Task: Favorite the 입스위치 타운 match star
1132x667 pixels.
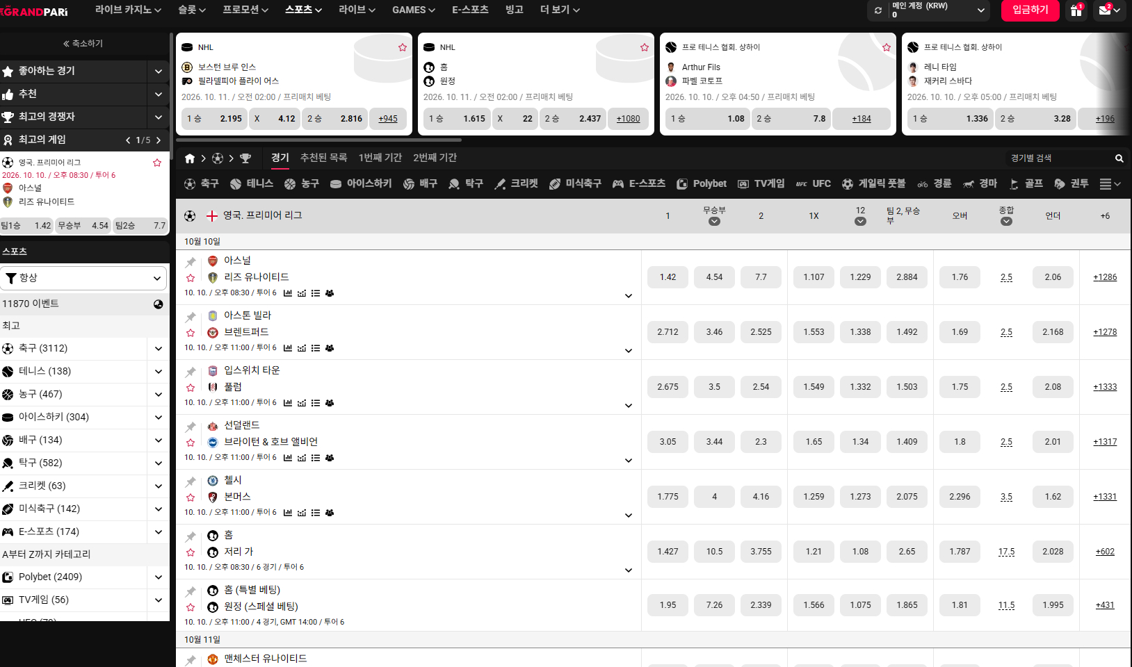Action: (x=191, y=388)
